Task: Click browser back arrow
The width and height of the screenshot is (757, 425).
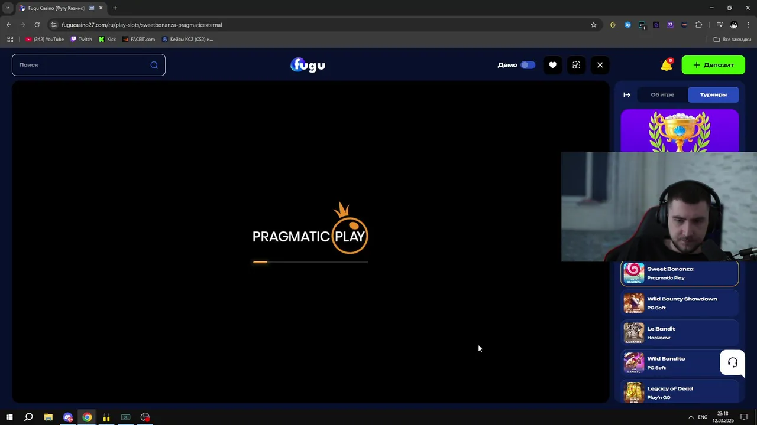Action: tap(8, 25)
